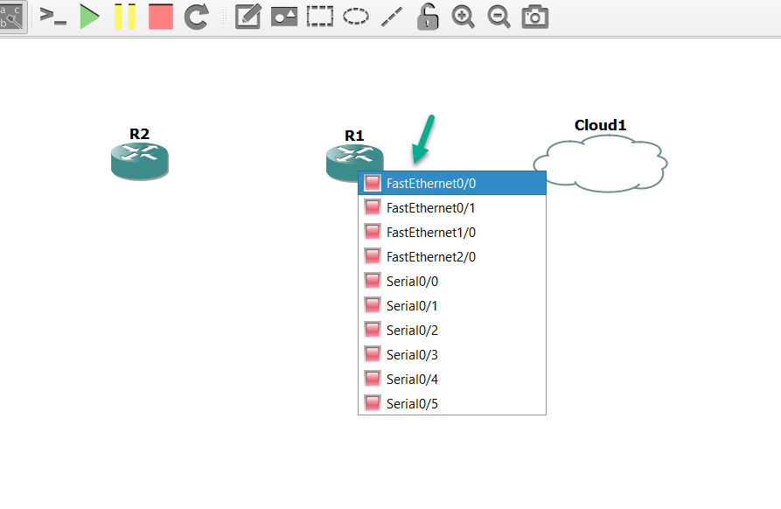The width and height of the screenshot is (781, 509).
Task: Toggle the lock items padlock icon
Action: pyautogui.click(x=428, y=17)
